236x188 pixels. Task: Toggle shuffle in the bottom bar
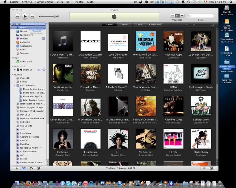(x=24, y=168)
